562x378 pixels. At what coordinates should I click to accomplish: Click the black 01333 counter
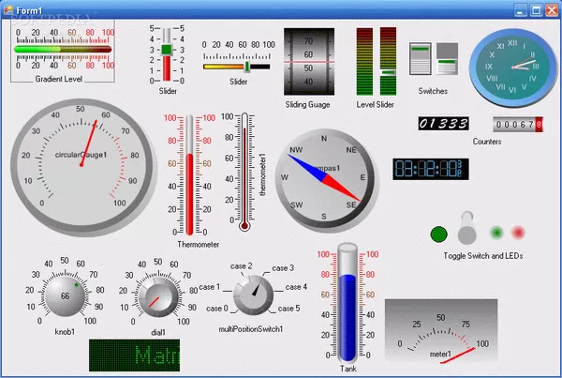coord(443,124)
